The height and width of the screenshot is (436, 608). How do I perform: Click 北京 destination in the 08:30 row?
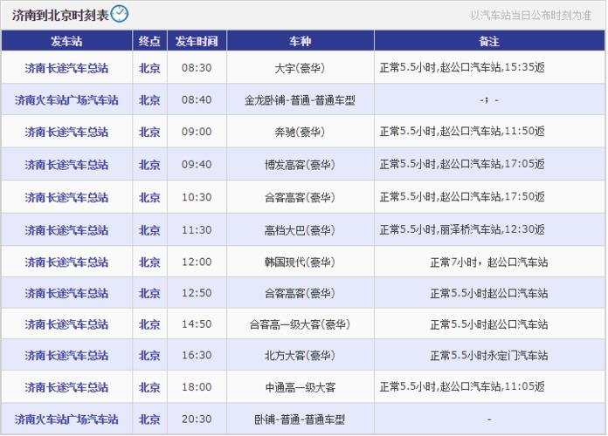pos(149,68)
